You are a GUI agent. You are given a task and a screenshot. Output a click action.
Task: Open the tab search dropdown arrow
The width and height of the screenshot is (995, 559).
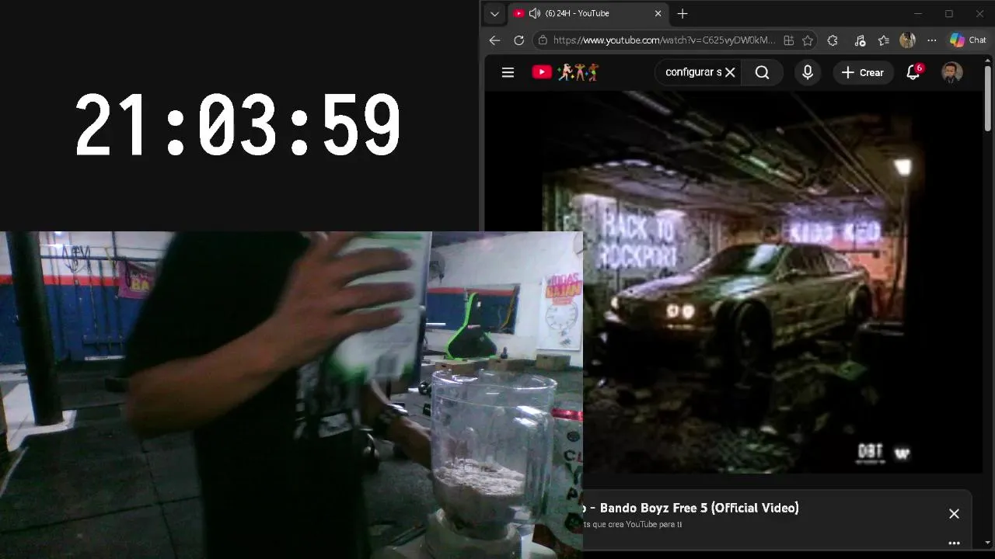point(494,13)
